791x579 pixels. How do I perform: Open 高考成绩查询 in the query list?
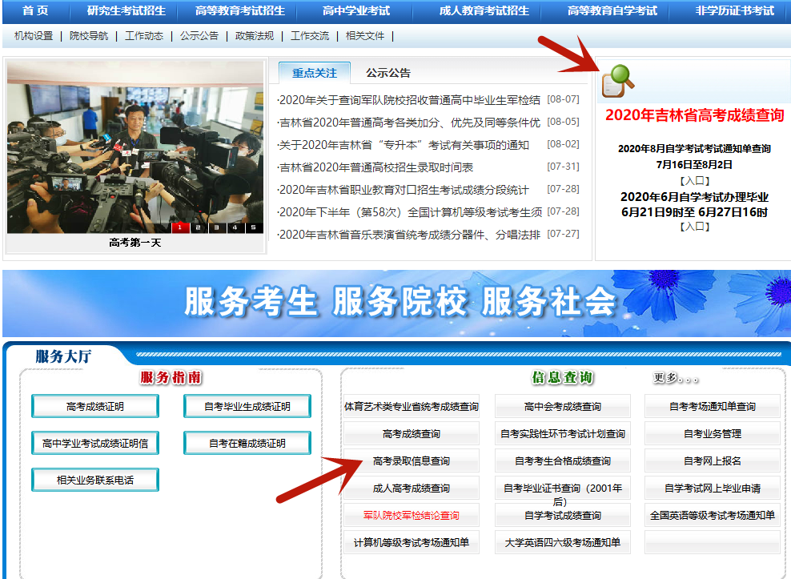[411, 434]
